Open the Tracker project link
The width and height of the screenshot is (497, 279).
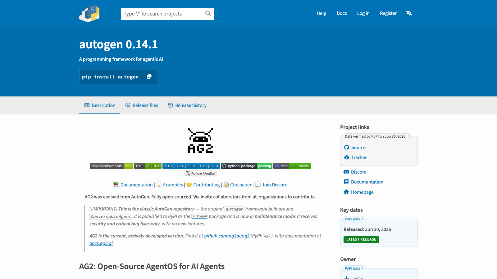point(355,157)
